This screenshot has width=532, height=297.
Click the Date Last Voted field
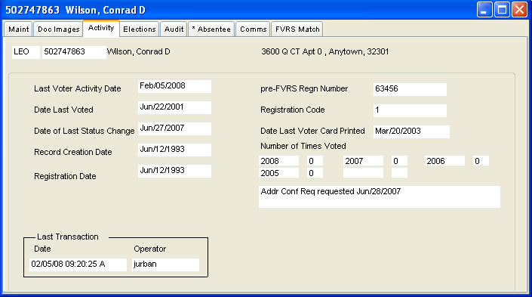point(175,107)
